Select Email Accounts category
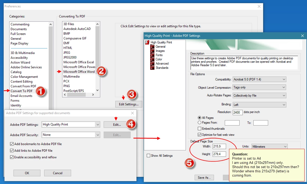This screenshot has height=184, width=307. pos(21,96)
